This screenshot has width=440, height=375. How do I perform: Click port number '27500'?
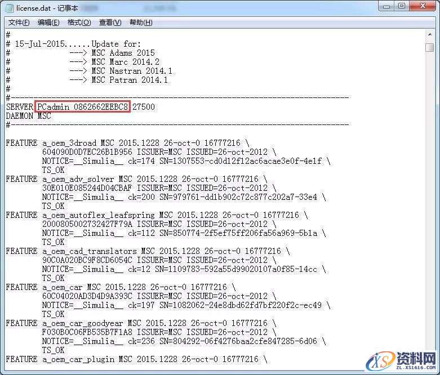click(x=144, y=107)
